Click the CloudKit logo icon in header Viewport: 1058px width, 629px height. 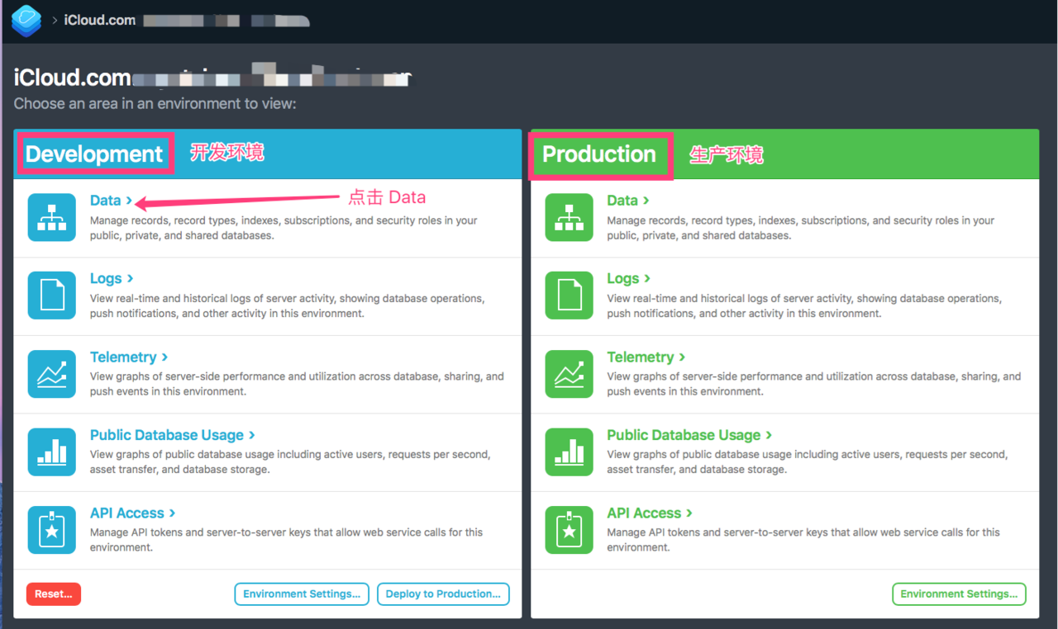26,21
